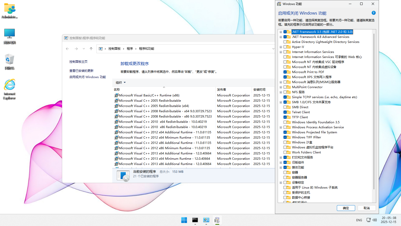Go forward in the Control Panel window
401x226 pixels.
[x=76, y=49]
